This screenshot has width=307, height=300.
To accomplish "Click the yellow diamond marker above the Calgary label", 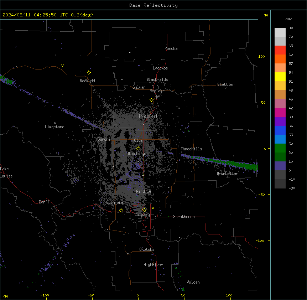I will 144,210.
